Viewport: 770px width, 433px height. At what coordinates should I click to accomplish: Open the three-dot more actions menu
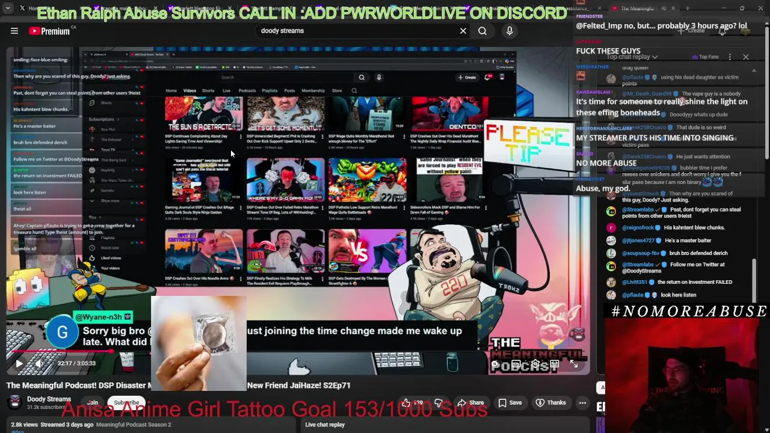point(582,402)
